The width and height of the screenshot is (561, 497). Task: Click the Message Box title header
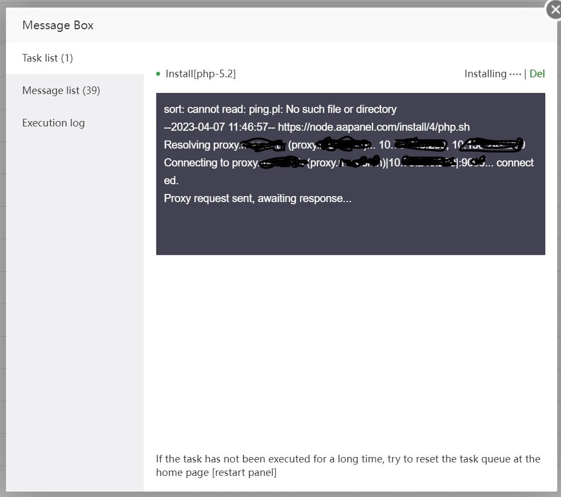(x=58, y=25)
